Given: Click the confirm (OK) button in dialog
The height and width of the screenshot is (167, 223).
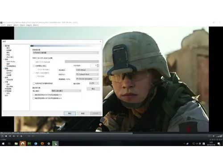Looking at the screenshot, I should coord(70,113).
